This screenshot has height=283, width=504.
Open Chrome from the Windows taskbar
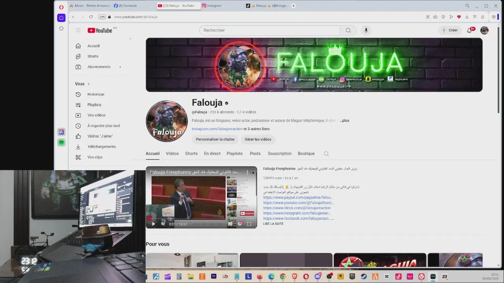pyautogui.click(x=283, y=277)
